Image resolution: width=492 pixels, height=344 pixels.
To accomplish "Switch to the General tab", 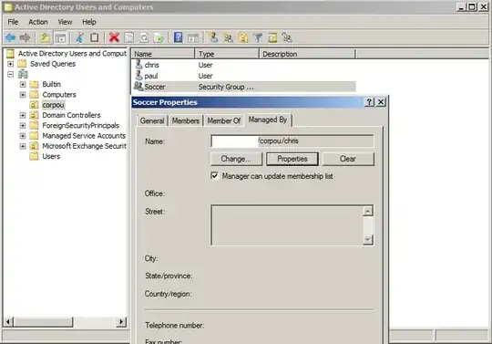I will pos(152,120).
